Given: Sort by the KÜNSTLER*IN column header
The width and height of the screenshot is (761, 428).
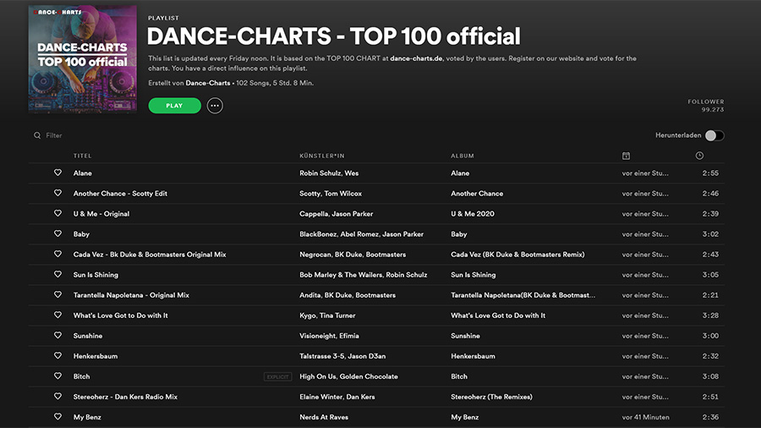Looking at the screenshot, I should (322, 156).
